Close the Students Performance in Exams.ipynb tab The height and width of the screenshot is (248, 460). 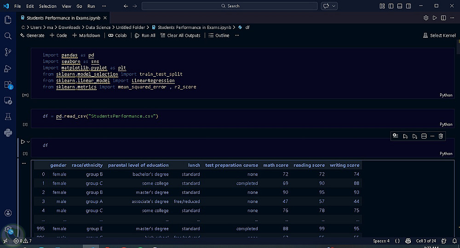105,18
